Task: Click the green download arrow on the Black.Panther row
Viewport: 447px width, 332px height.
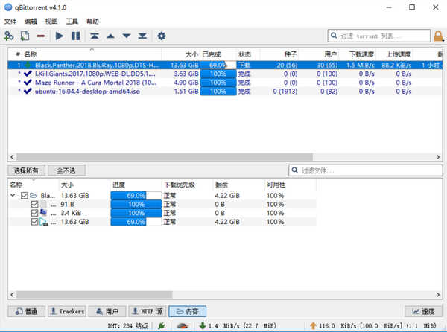Action: click(28, 65)
